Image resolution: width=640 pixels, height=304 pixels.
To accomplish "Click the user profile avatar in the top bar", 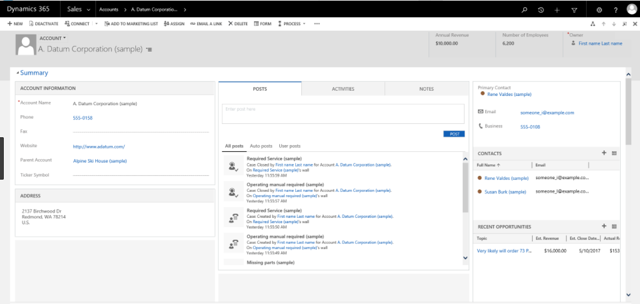I will tap(632, 9).
